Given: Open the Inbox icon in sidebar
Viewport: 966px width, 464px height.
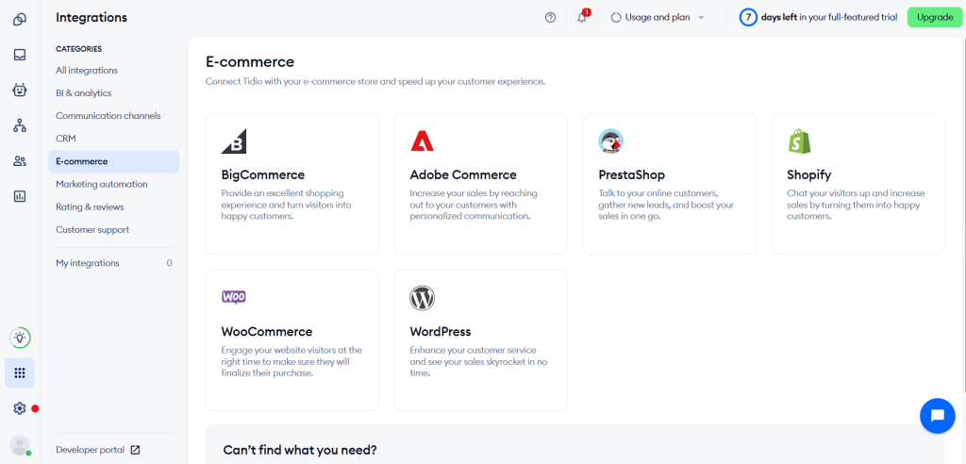Looking at the screenshot, I should (x=20, y=55).
